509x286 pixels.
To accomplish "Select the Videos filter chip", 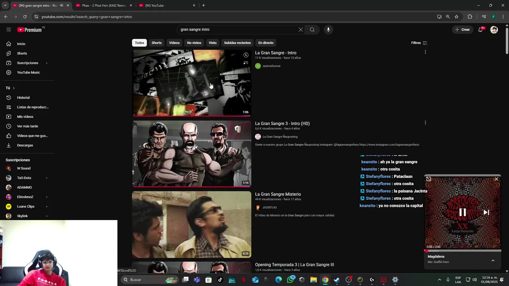I will coord(174,43).
